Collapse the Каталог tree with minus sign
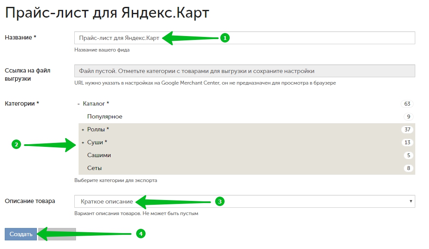The height and width of the screenshot is (249, 429). (79, 104)
